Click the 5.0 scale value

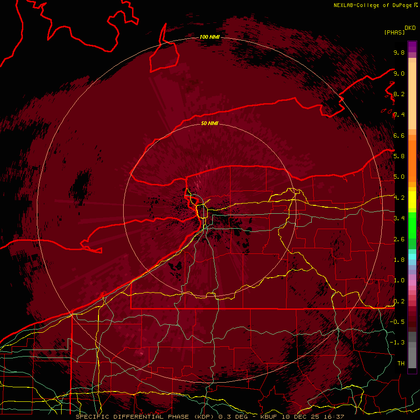tap(399, 177)
